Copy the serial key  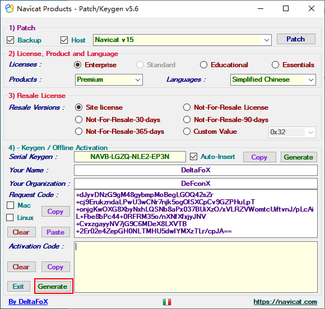(259, 157)
